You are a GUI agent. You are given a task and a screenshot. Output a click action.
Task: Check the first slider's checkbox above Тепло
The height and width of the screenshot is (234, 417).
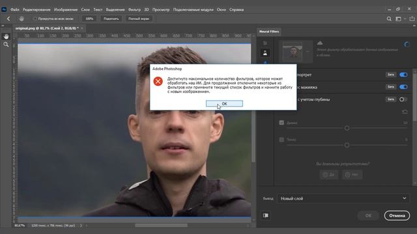coord(281,123)
